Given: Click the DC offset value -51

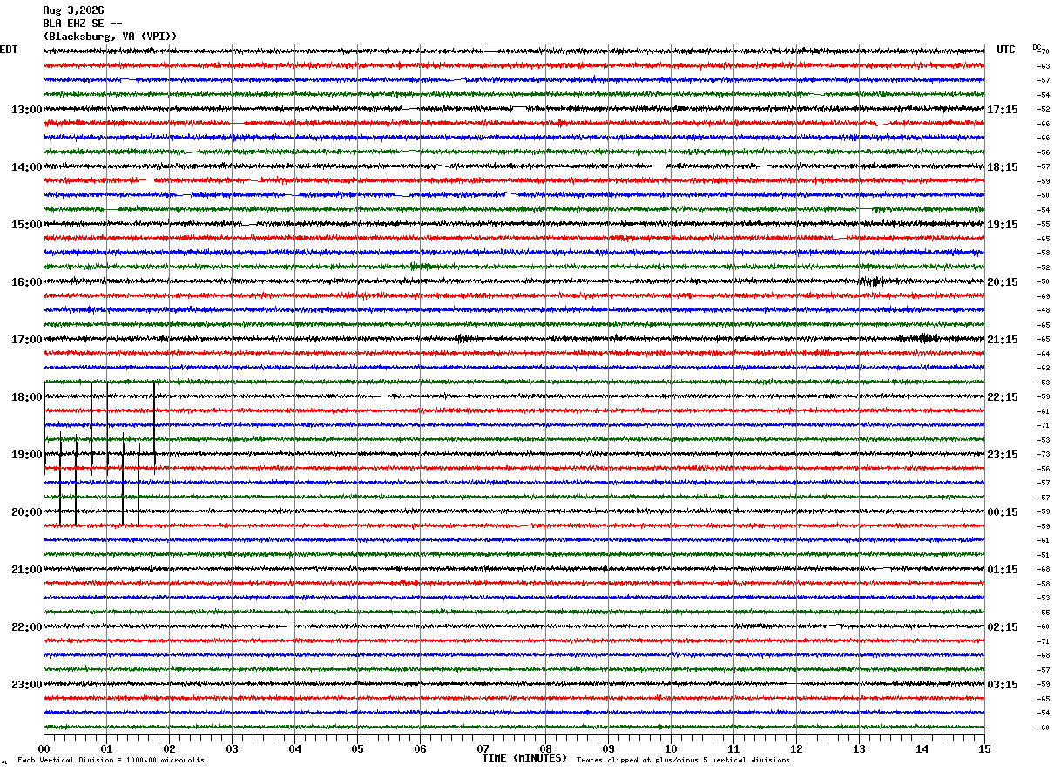Looking at the screenshot, I should tap(1044, 555).
